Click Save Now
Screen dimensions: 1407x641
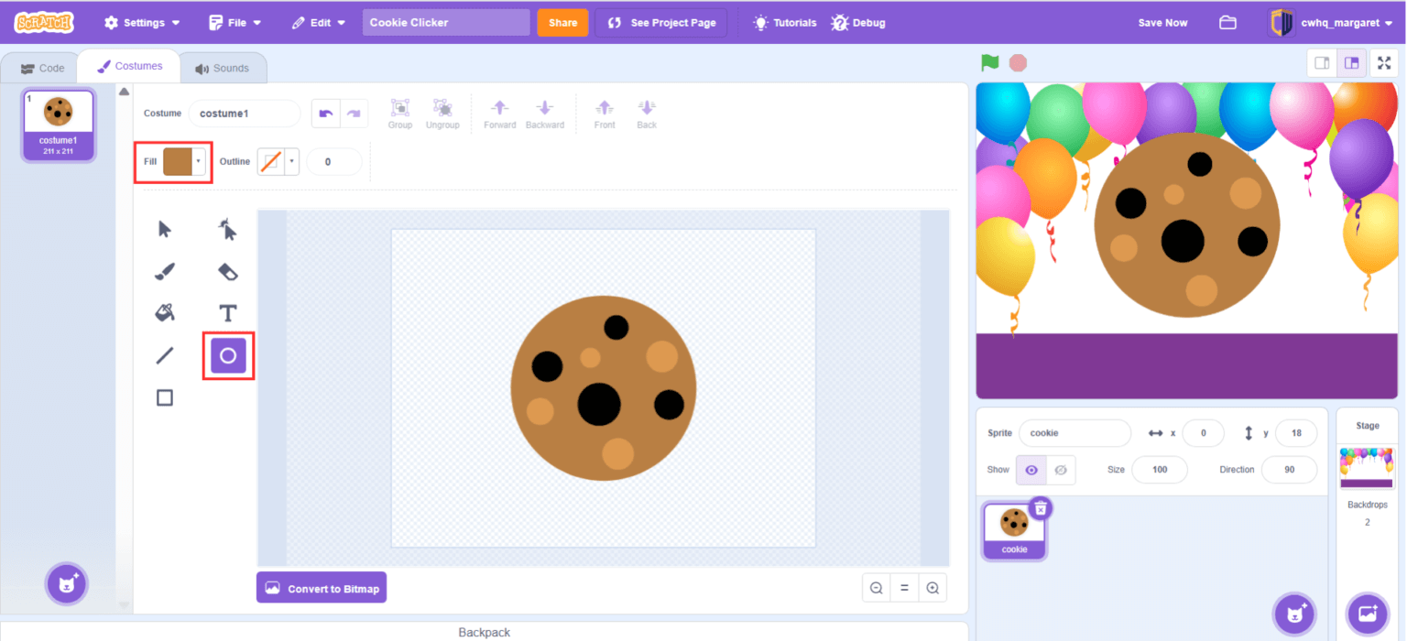tap(1162, 23)
